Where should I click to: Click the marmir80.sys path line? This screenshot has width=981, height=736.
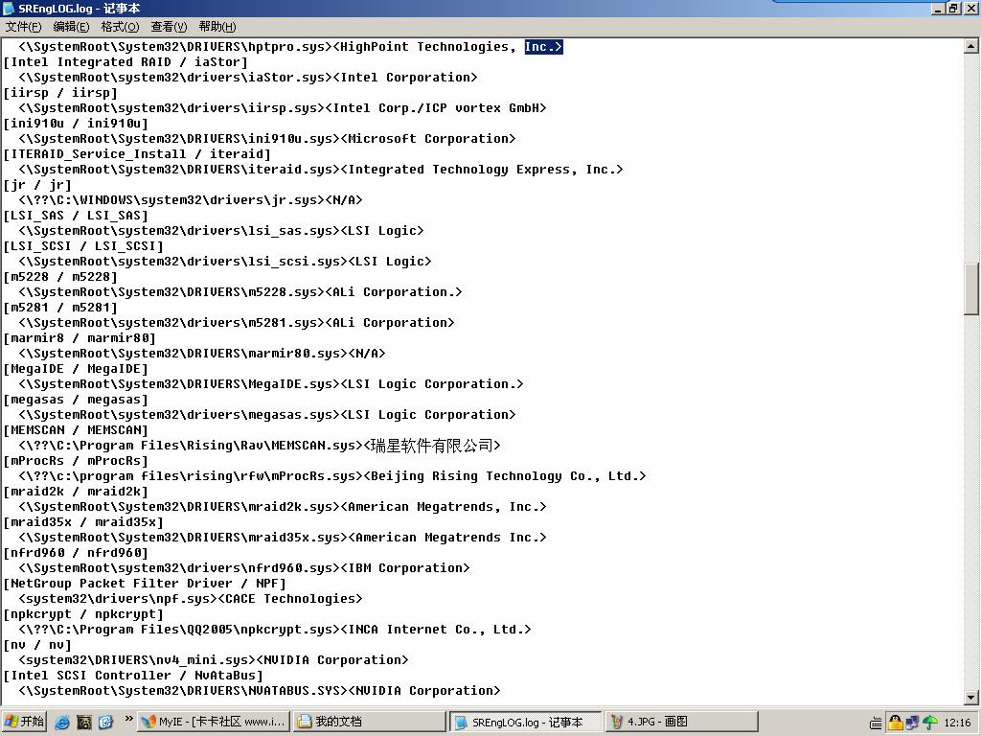point(202,354)
